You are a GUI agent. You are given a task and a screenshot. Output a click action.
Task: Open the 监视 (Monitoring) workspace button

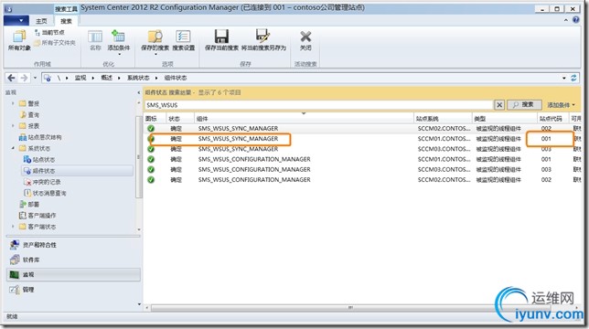pos(73,274)
